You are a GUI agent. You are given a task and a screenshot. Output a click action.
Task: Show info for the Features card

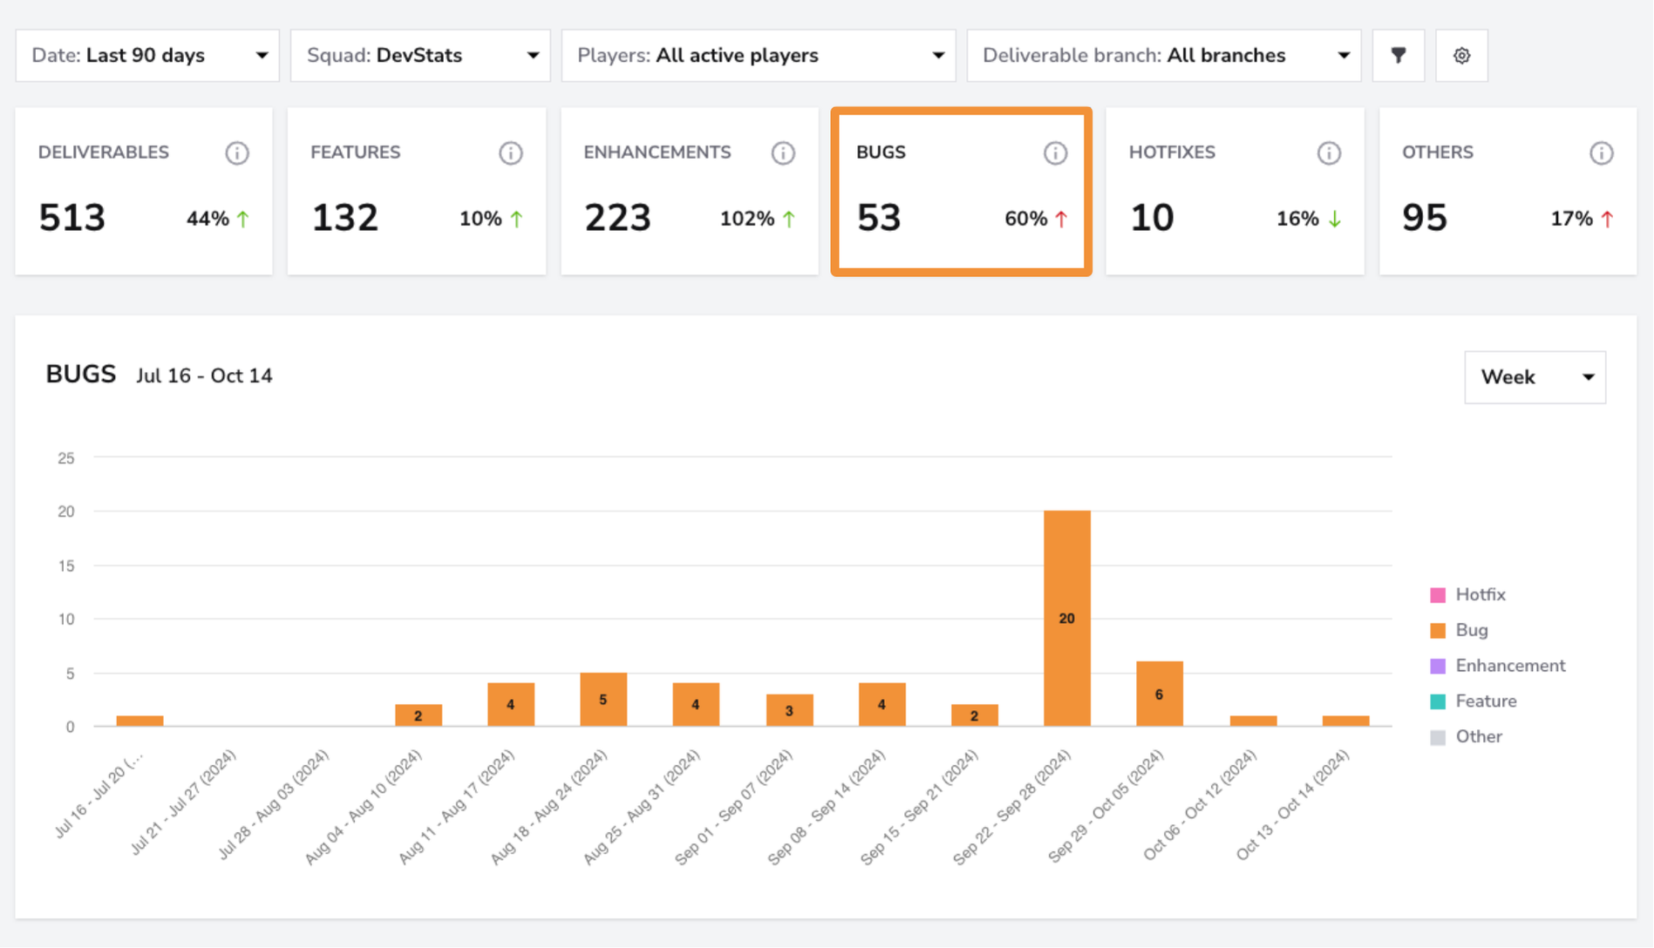coord(510,153)
